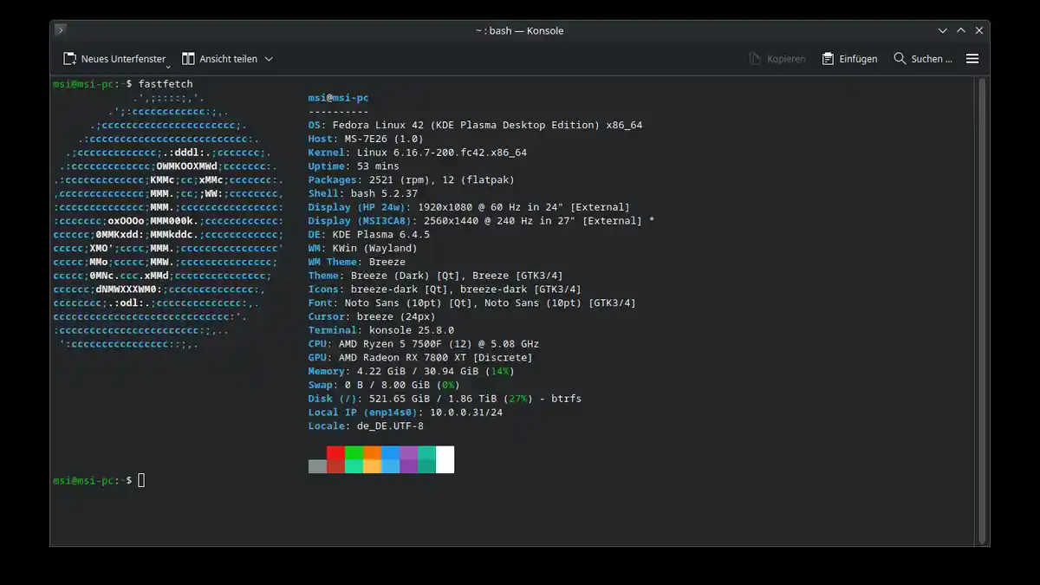This screenshot has height=585, width=1040.
Task: Minimize the Konsole window
Action: coord(942,30)
